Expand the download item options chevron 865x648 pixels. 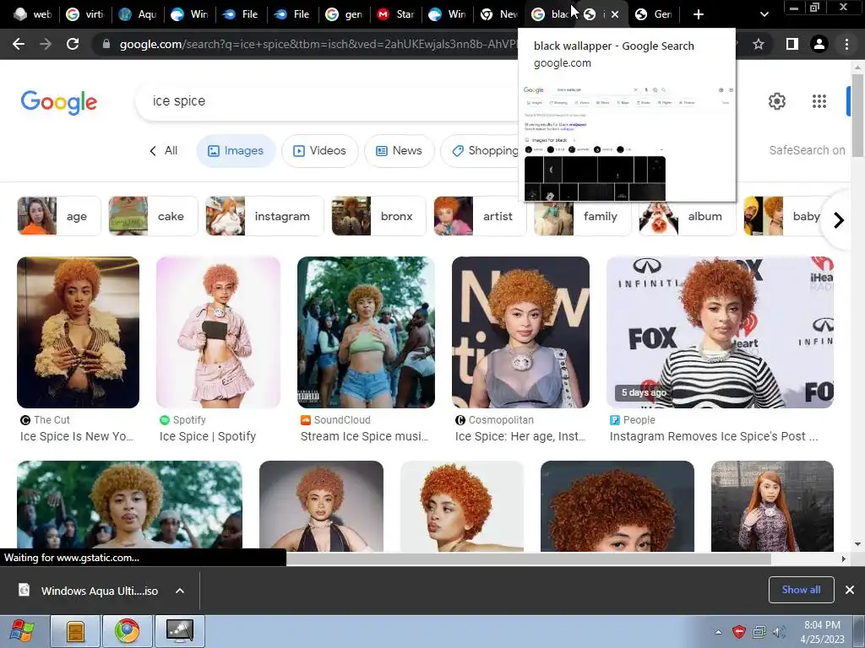tap(180, 591)
